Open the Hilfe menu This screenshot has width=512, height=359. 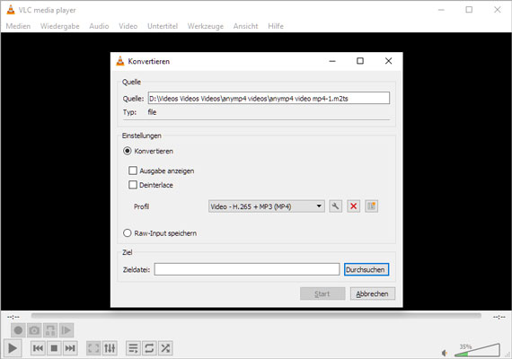click(276, 26)
